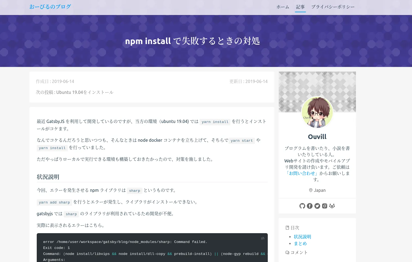Click the sh language label on code block
Image resolution: width=412 pixels, height=262 pixels.
pos(263,238)
